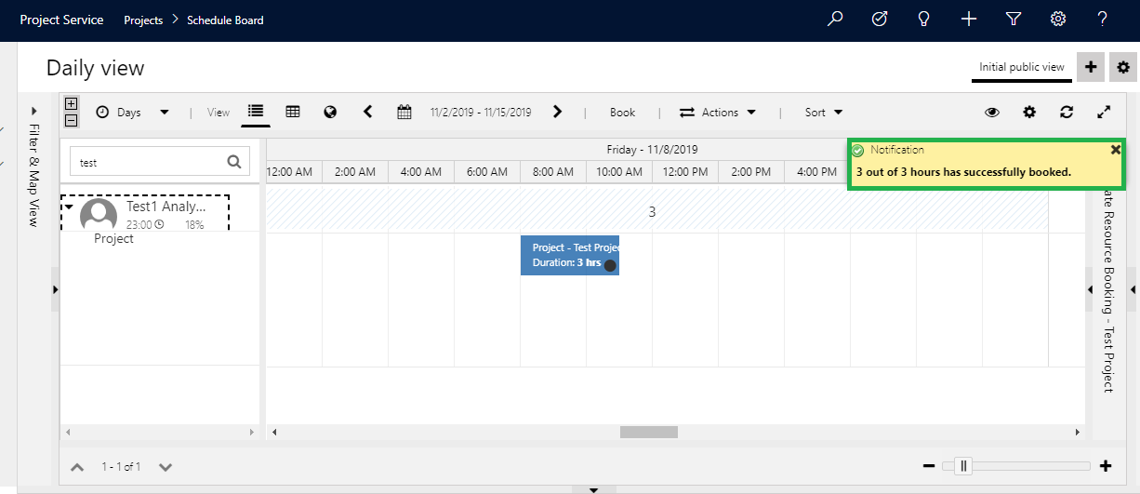Open scheduler settings gear in toolbar

(x=1029, y=112)
